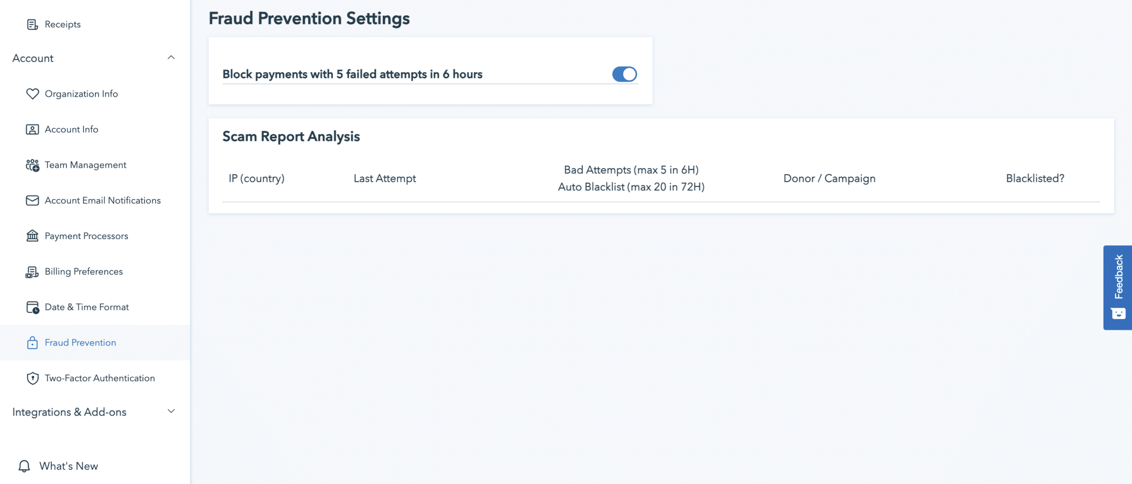Image resolution: width=1132 pixels, height=484 pixels.
Task: Click the Organization Info heart icon
Action: point(32,94)
